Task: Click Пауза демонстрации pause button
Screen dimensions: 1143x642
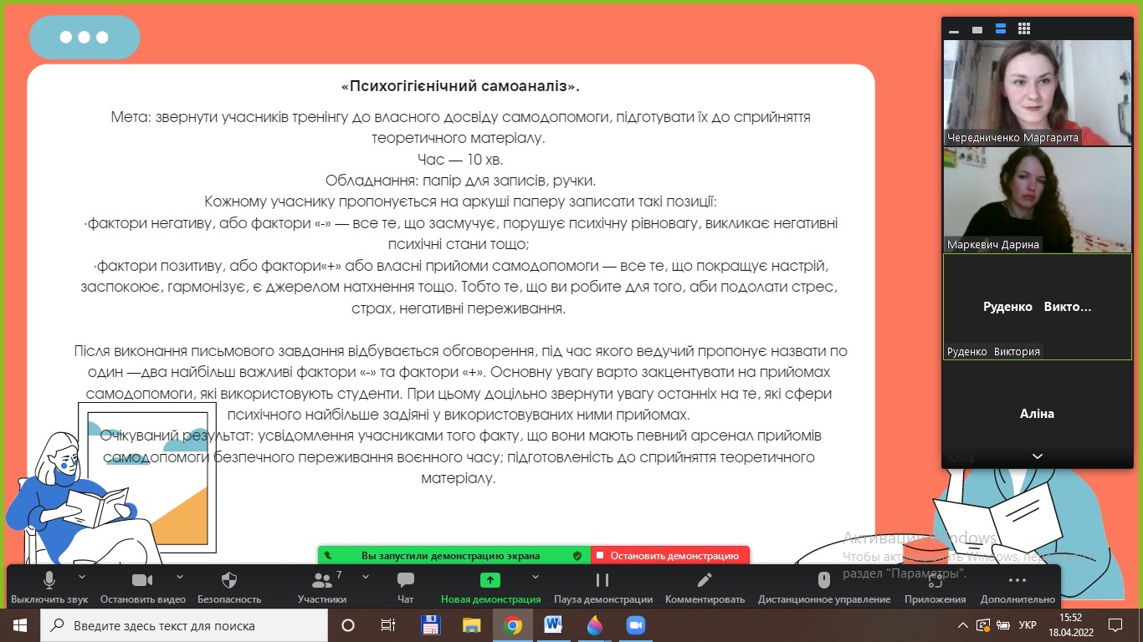Action: (x=602, y=586)
